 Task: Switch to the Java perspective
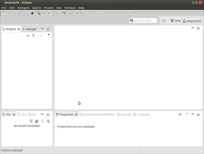(176, 20)
